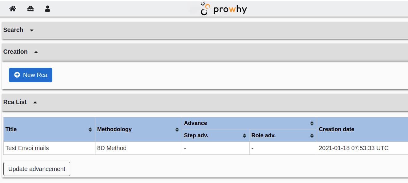Sort the table by Title column
The height and width of the screenshot is (183, 408).
(90, 130)
